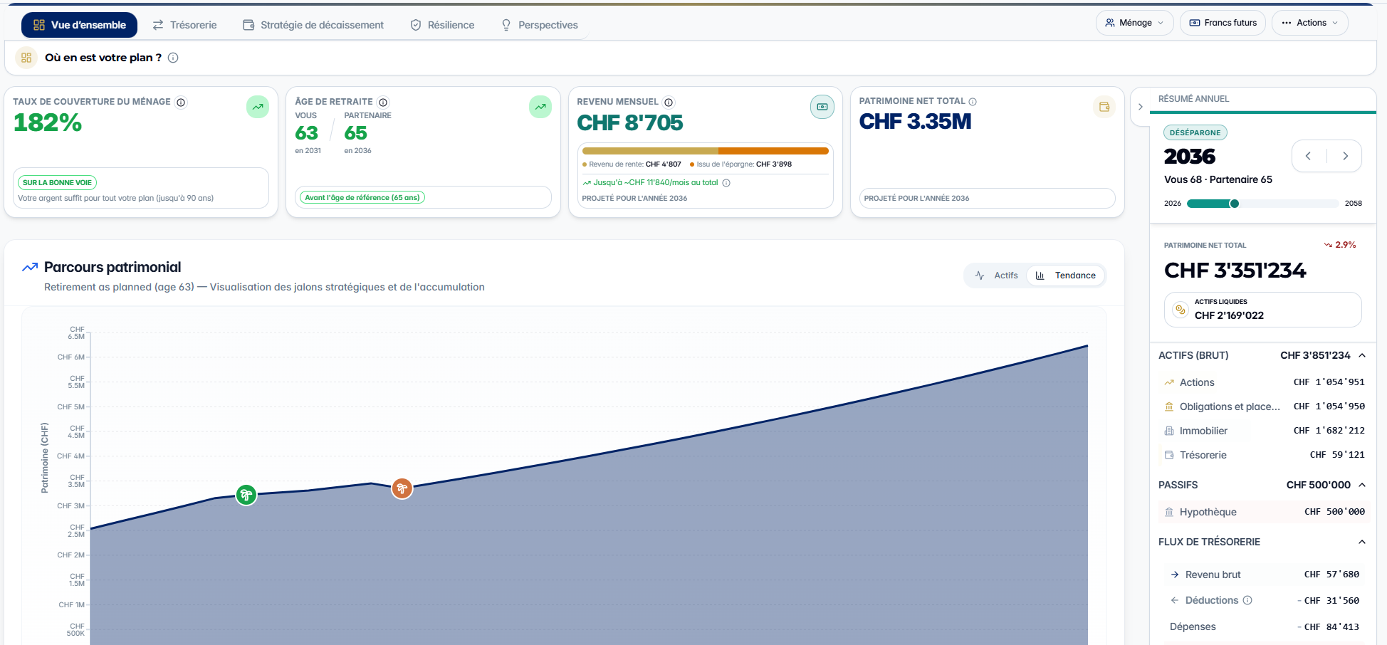
Task: Click the trend icon on the coverage rate card
Action: coord(258,107)
